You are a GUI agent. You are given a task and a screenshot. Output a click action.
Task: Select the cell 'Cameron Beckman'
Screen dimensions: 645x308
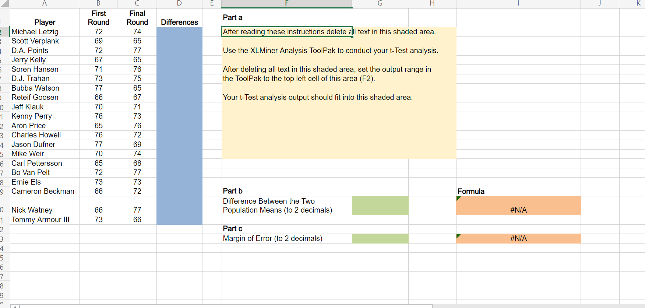[x=45, y=191]
